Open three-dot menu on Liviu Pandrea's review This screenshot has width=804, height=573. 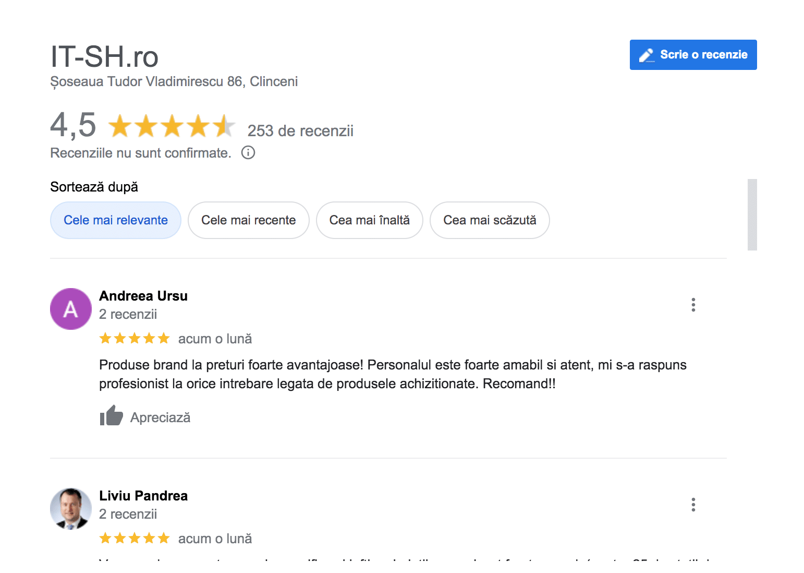click(693, 505)
